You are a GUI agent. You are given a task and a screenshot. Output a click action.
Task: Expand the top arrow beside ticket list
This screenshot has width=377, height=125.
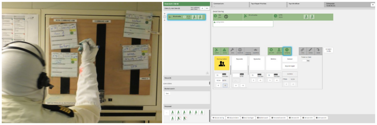165,14
